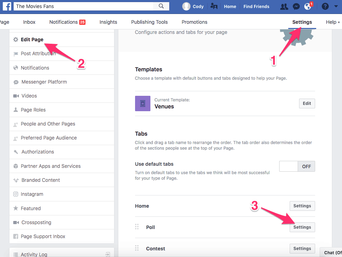Image resolution: width=342 pixels, height=257 pixels.
Task: Open the Notifications globe icon
Action: click(308, 7)
